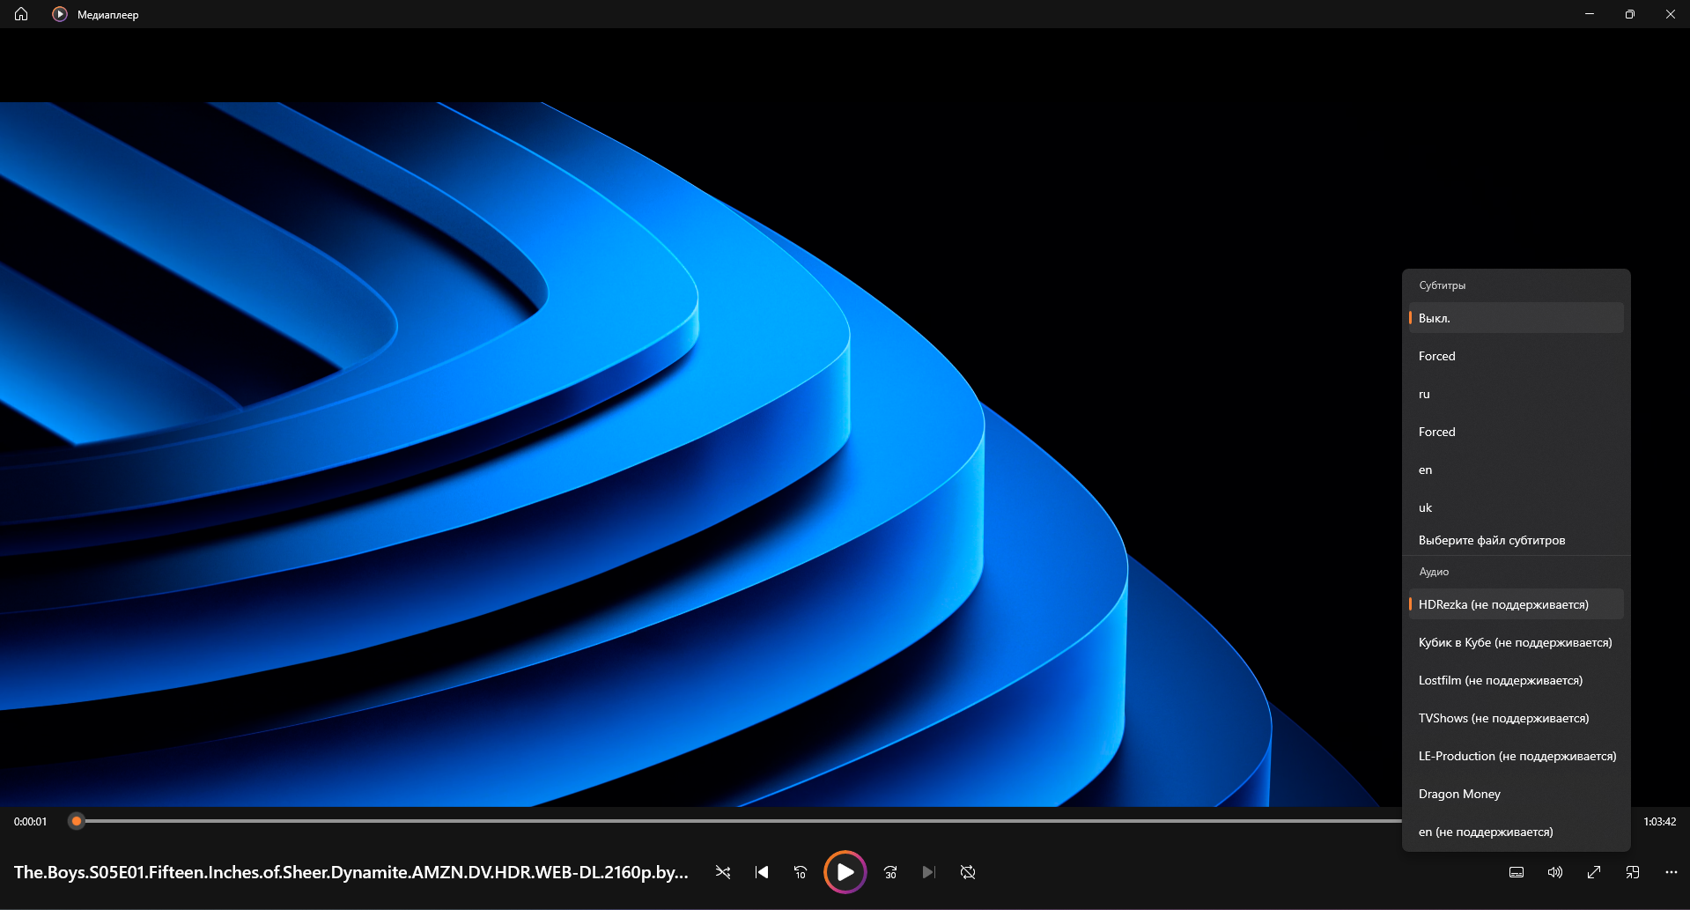Click the shuffle playback icon

[723, 872]
